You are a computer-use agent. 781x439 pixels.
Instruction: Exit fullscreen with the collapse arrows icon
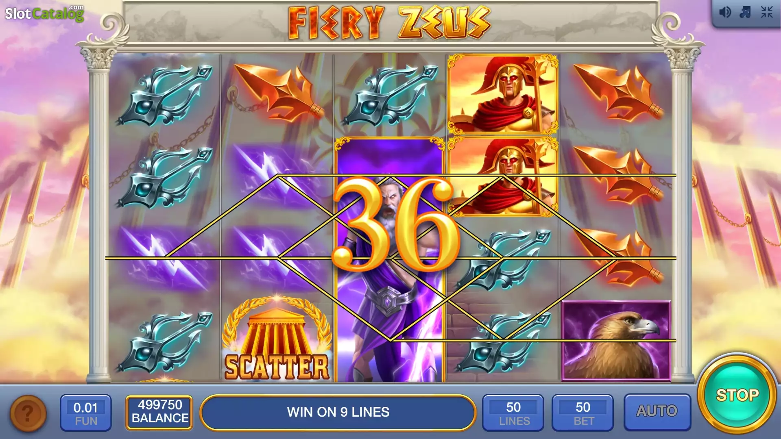point(767,12)
